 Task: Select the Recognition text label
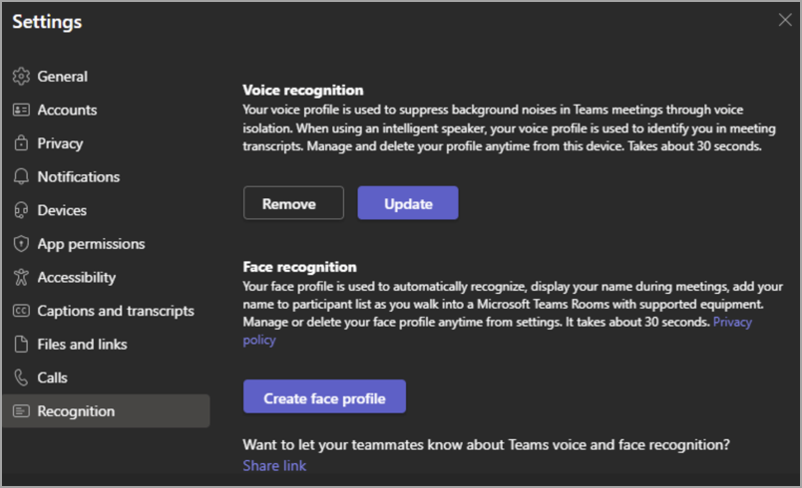[x=76, y=411]
